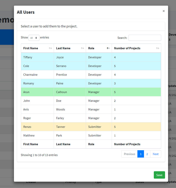
Task: Select page 1 in pagination
Action: 141,154
